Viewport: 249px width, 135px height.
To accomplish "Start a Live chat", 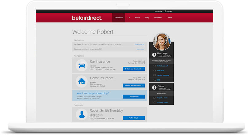I will pyautogui.click(x=160, y=70).
